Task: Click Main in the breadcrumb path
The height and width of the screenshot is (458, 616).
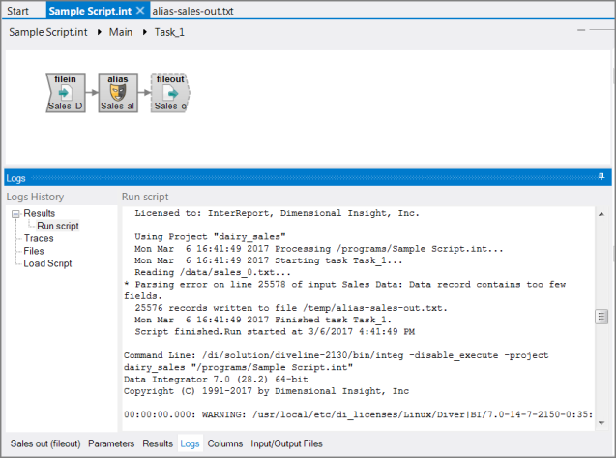Action: coord(121,32)
